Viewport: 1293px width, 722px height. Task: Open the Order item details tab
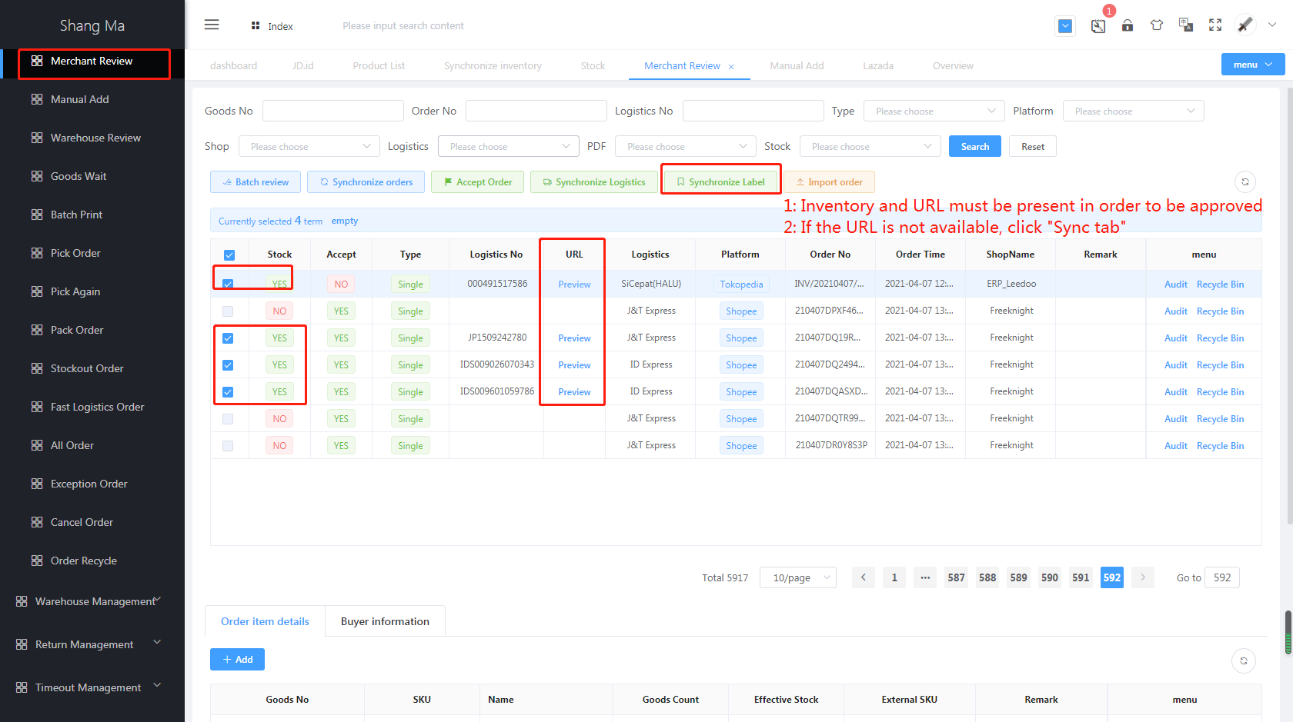click(265, 621)
